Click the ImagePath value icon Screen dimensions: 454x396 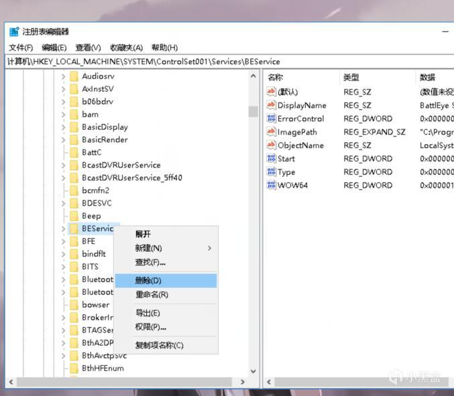(271, 132)
